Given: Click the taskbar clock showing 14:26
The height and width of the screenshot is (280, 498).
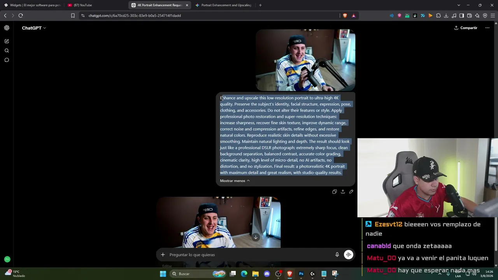Looking at the screenshot, I should click(487, 274).
